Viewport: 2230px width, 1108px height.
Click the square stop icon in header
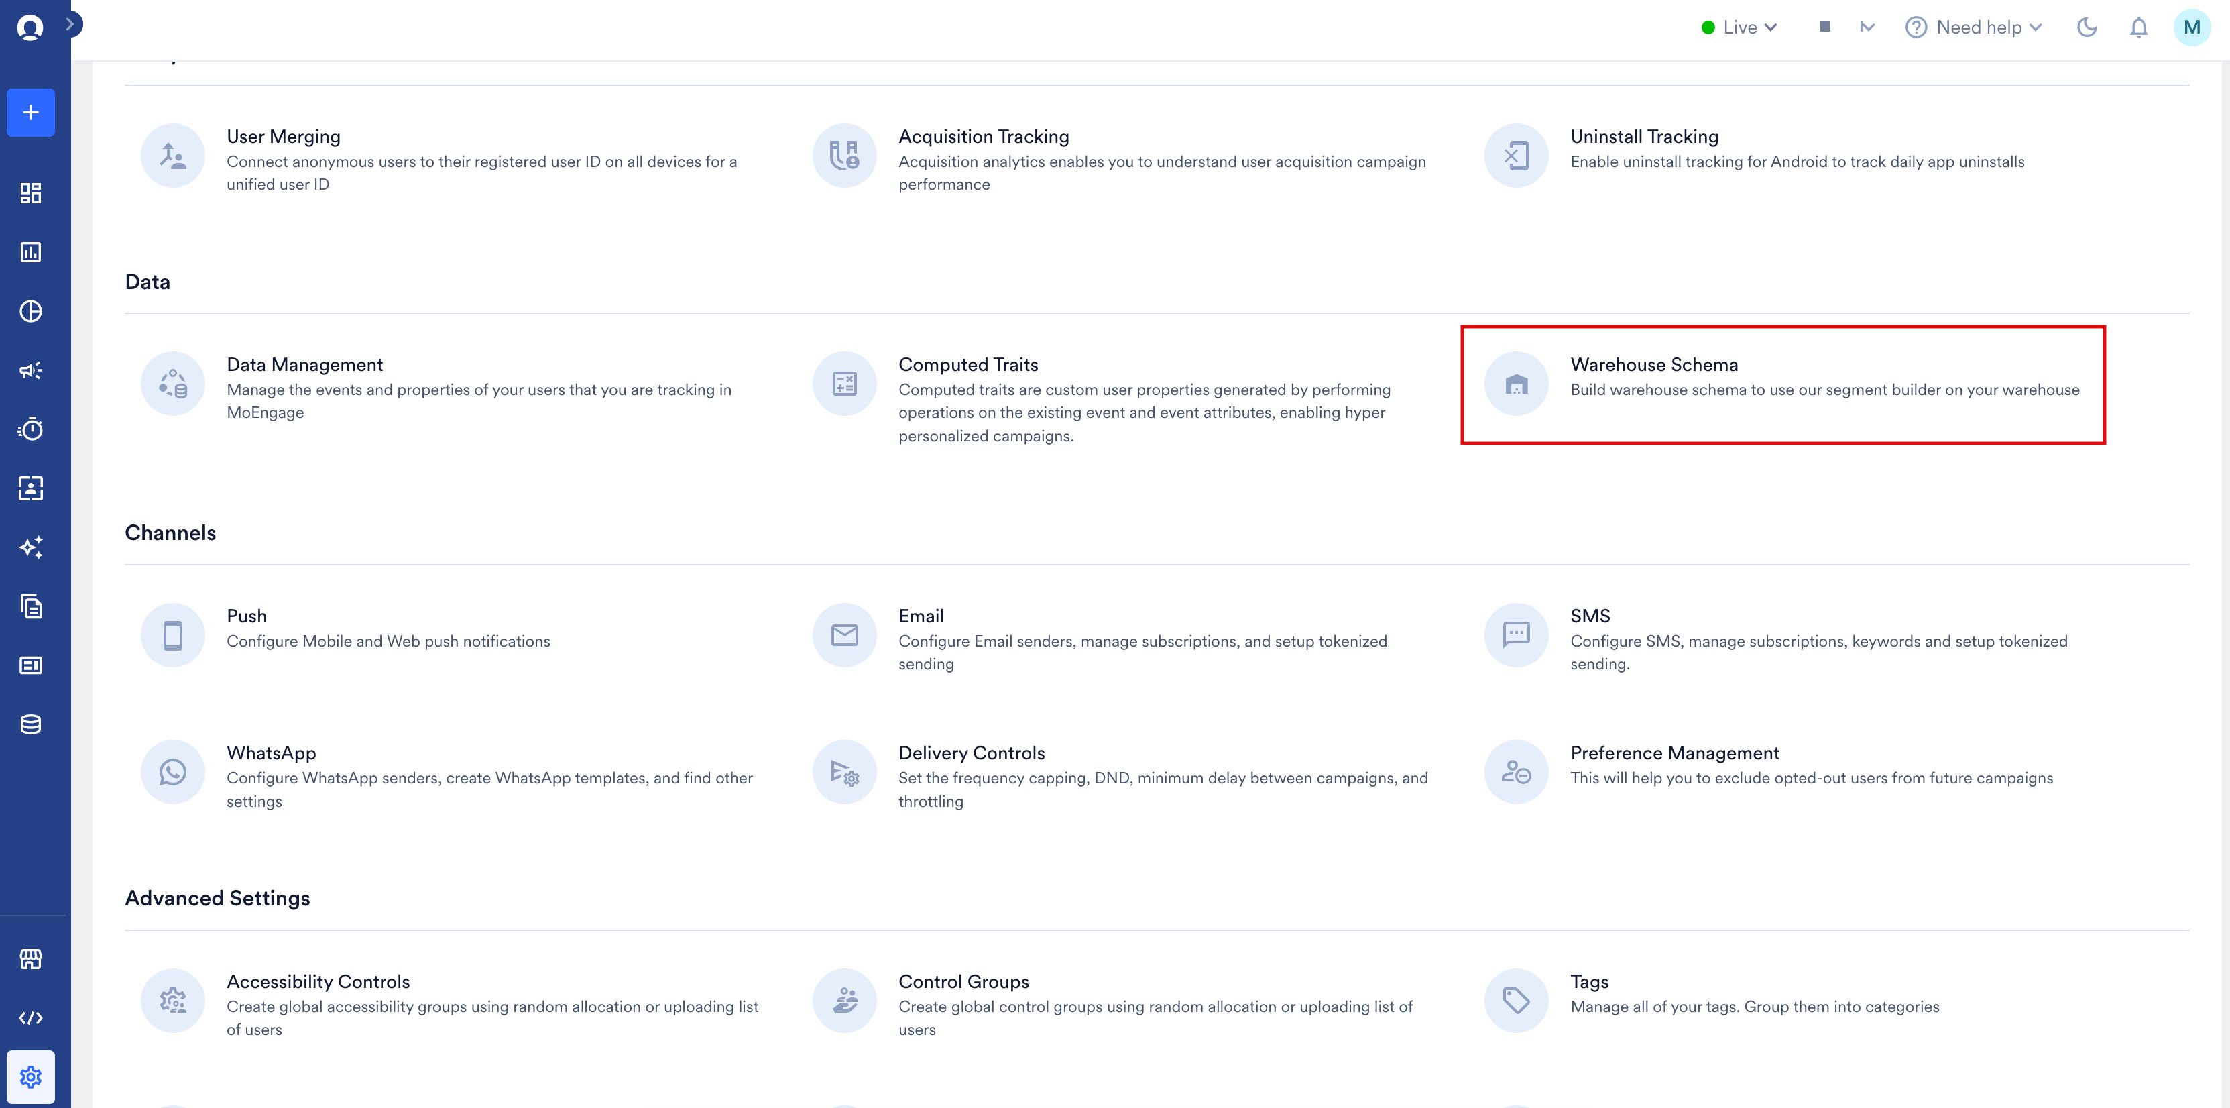coord(1825,27)
